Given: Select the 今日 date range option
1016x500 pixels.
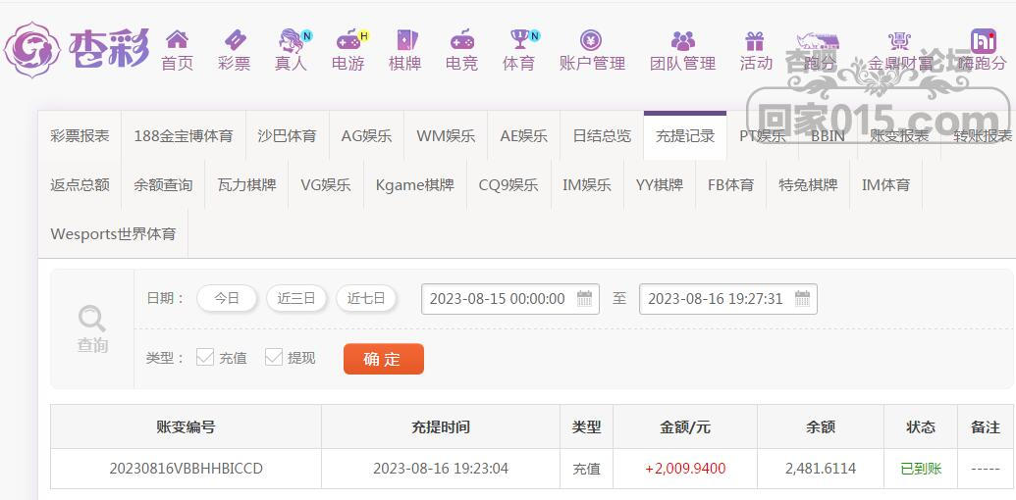Looking at the screenshot, I should 227,298.
